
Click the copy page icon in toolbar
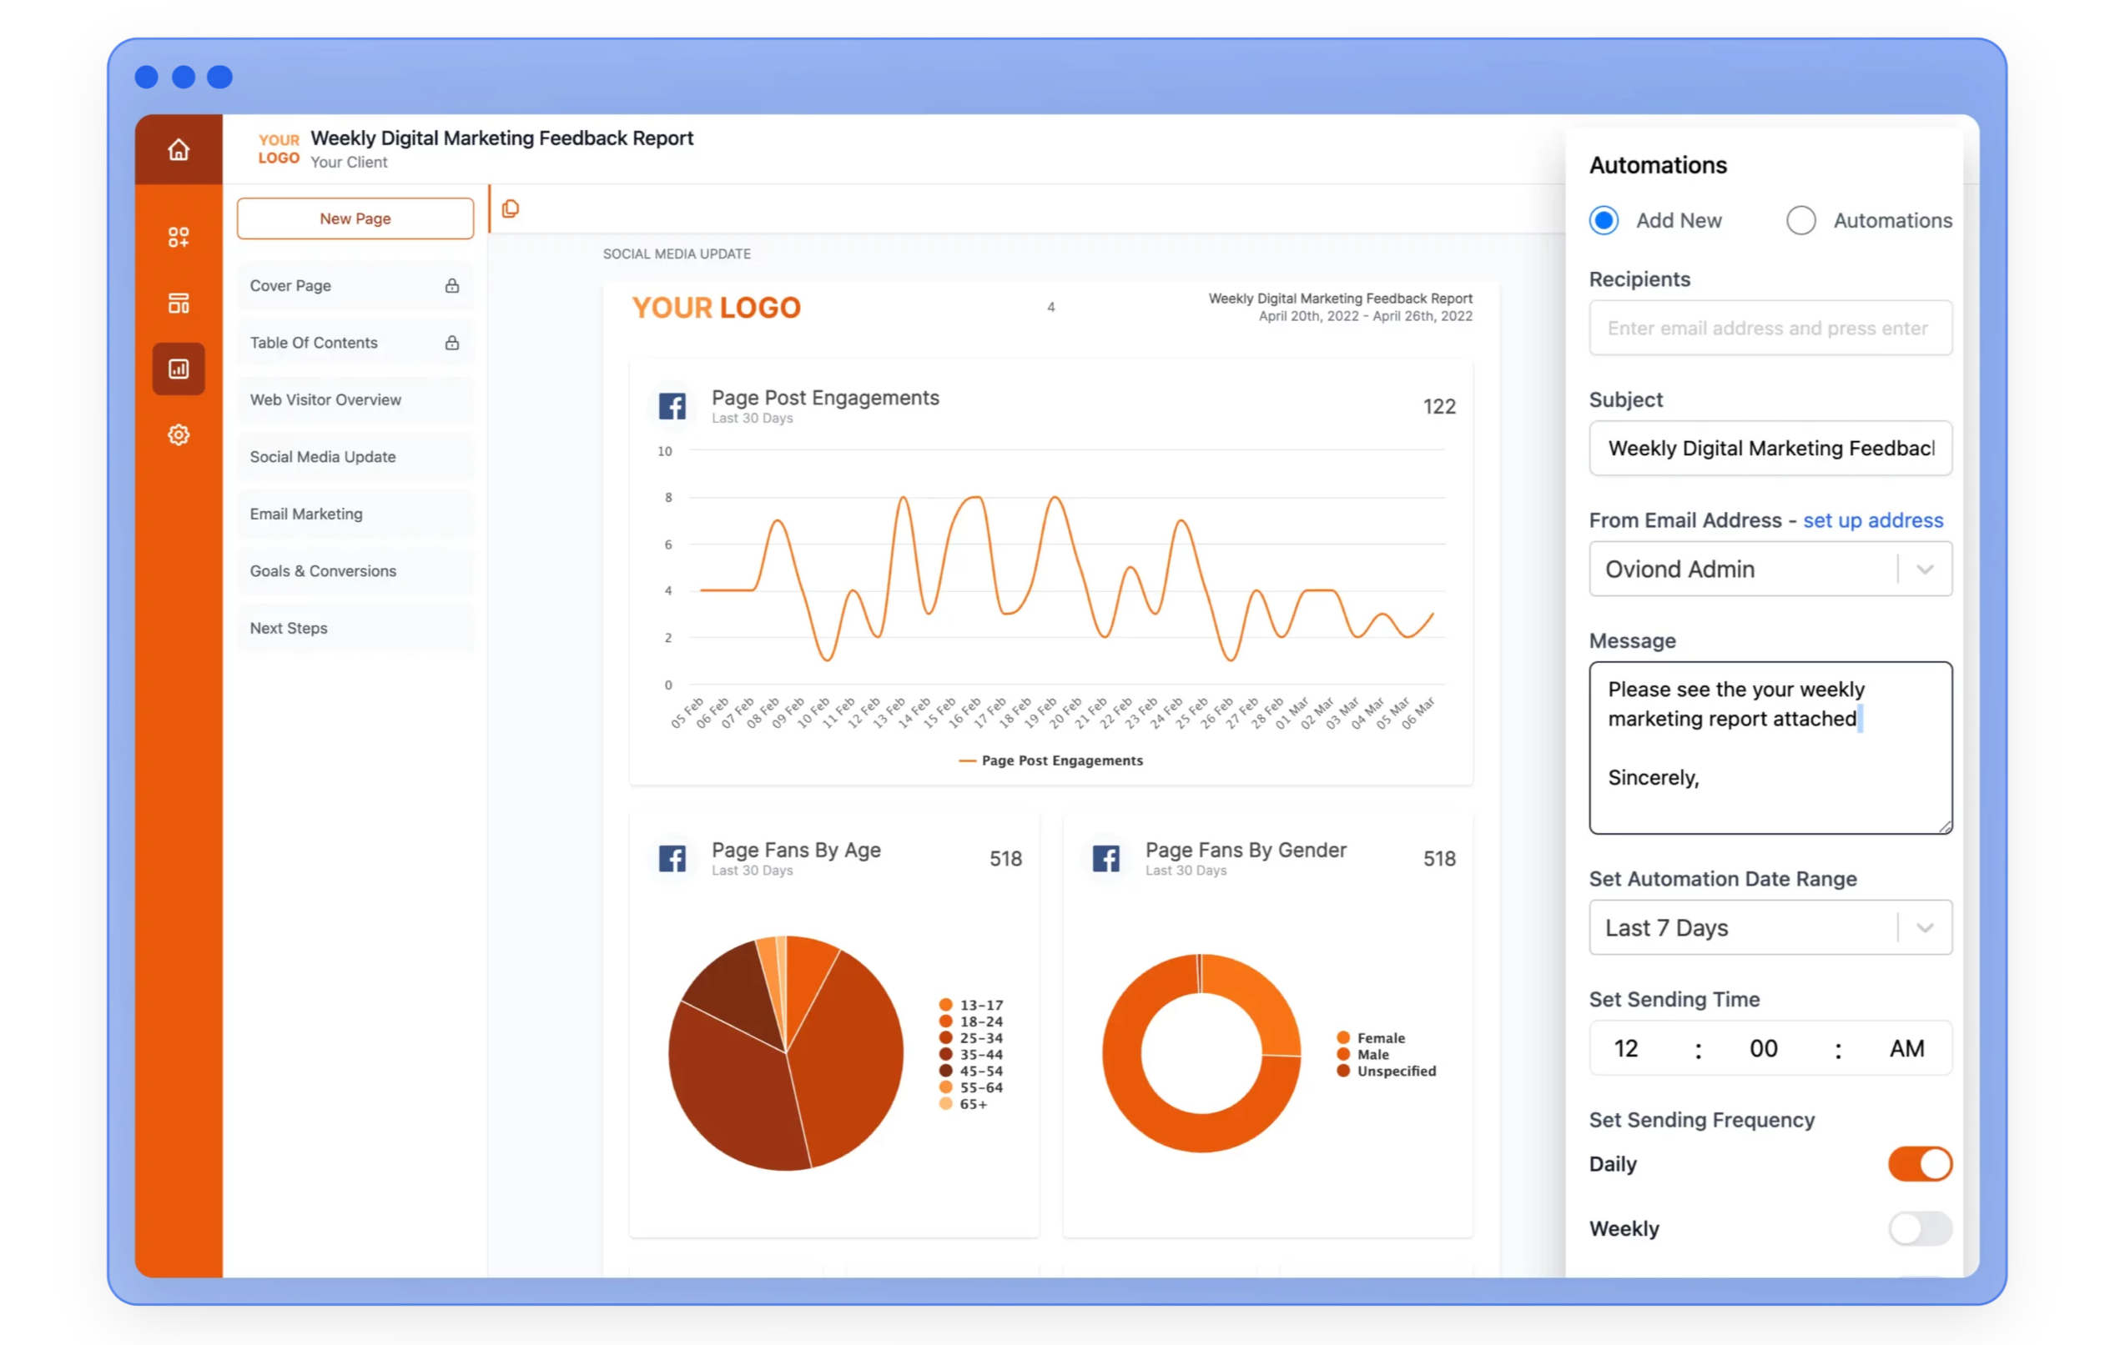[510, 209]
